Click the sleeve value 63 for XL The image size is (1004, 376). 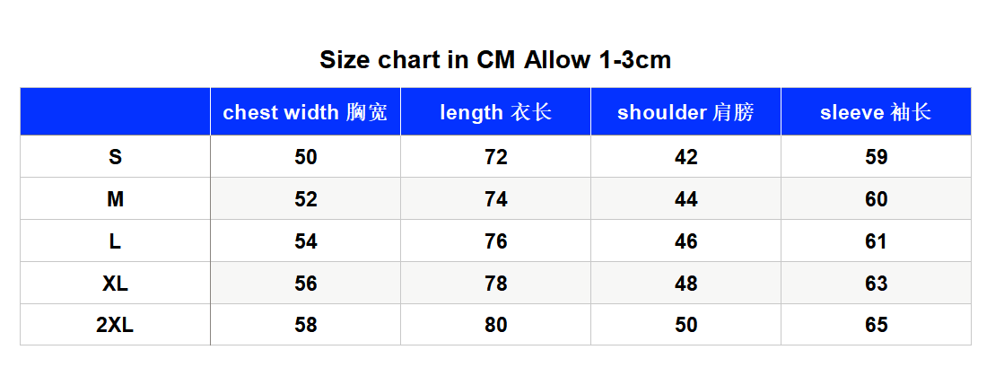[876, 283]
